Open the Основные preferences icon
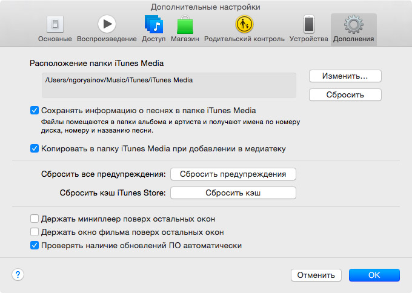412x293 pixels. (55, 25)
